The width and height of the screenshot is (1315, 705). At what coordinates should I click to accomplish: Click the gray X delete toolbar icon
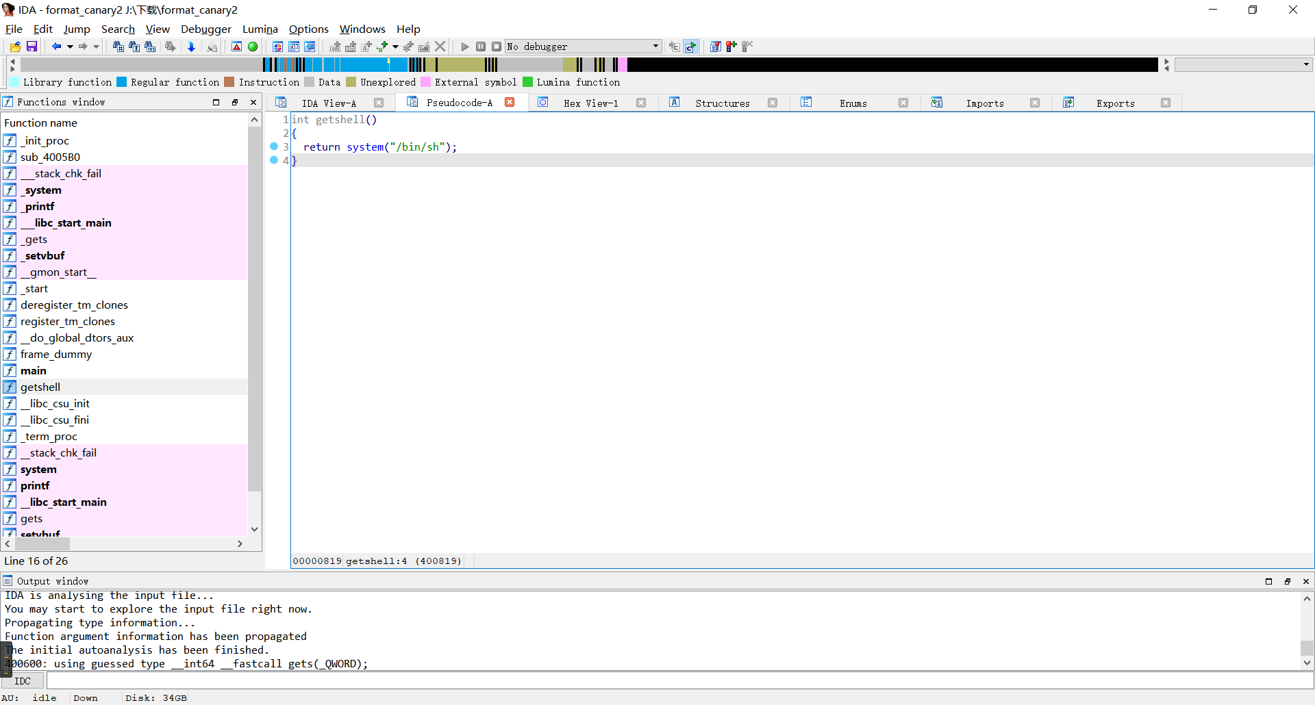pos(440,47)
